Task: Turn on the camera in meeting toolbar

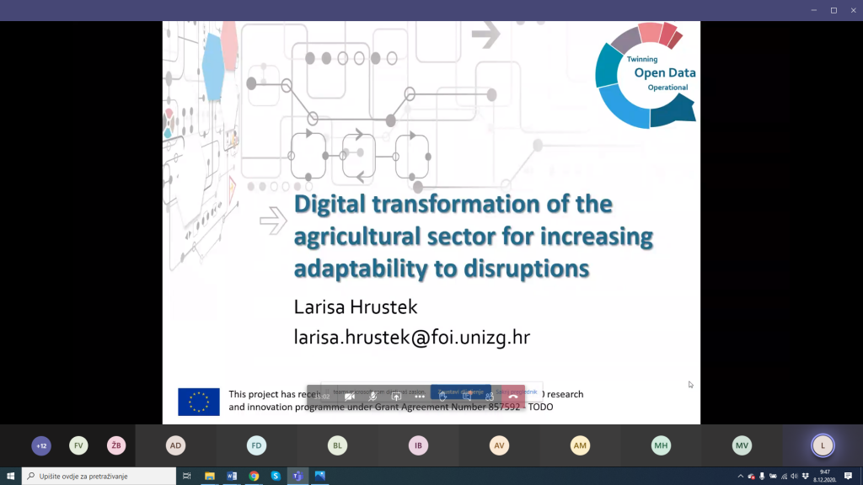Action: [x=349, y=397]
